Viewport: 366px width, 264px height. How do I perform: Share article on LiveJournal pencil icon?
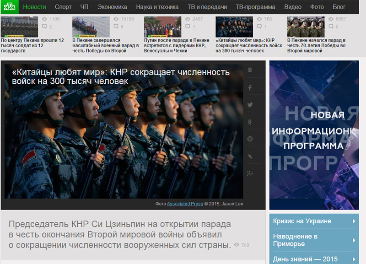coord(250,156)
